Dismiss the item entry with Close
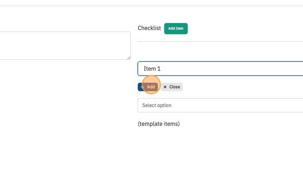 tap(172, 87)
